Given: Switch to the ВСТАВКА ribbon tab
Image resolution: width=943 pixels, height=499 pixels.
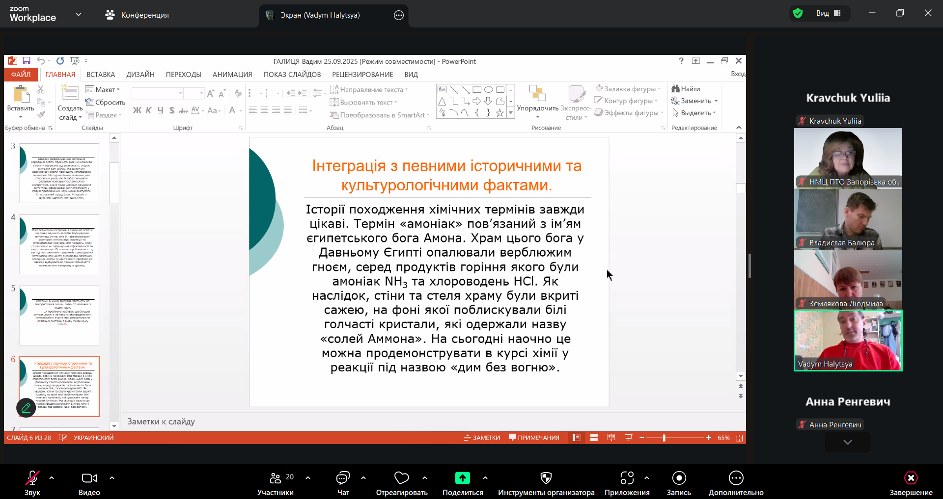Looking at the screenshot, I should (101, 75).
